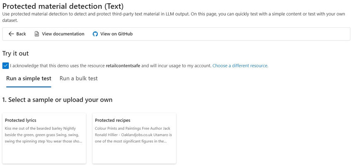Open the View on GitHub link text
The height and width of the screenshot is (166, 352).
116,34
